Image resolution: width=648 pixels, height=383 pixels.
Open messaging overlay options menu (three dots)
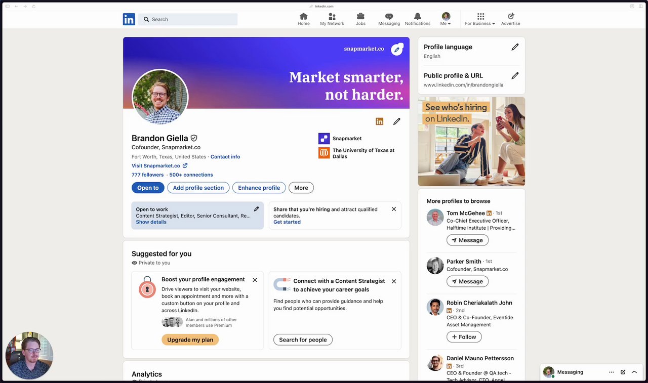click(x=612, y=372)
